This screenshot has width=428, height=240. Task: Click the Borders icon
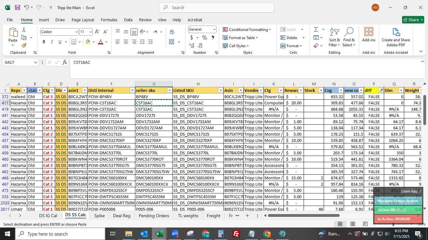click(x=74, y=42)
